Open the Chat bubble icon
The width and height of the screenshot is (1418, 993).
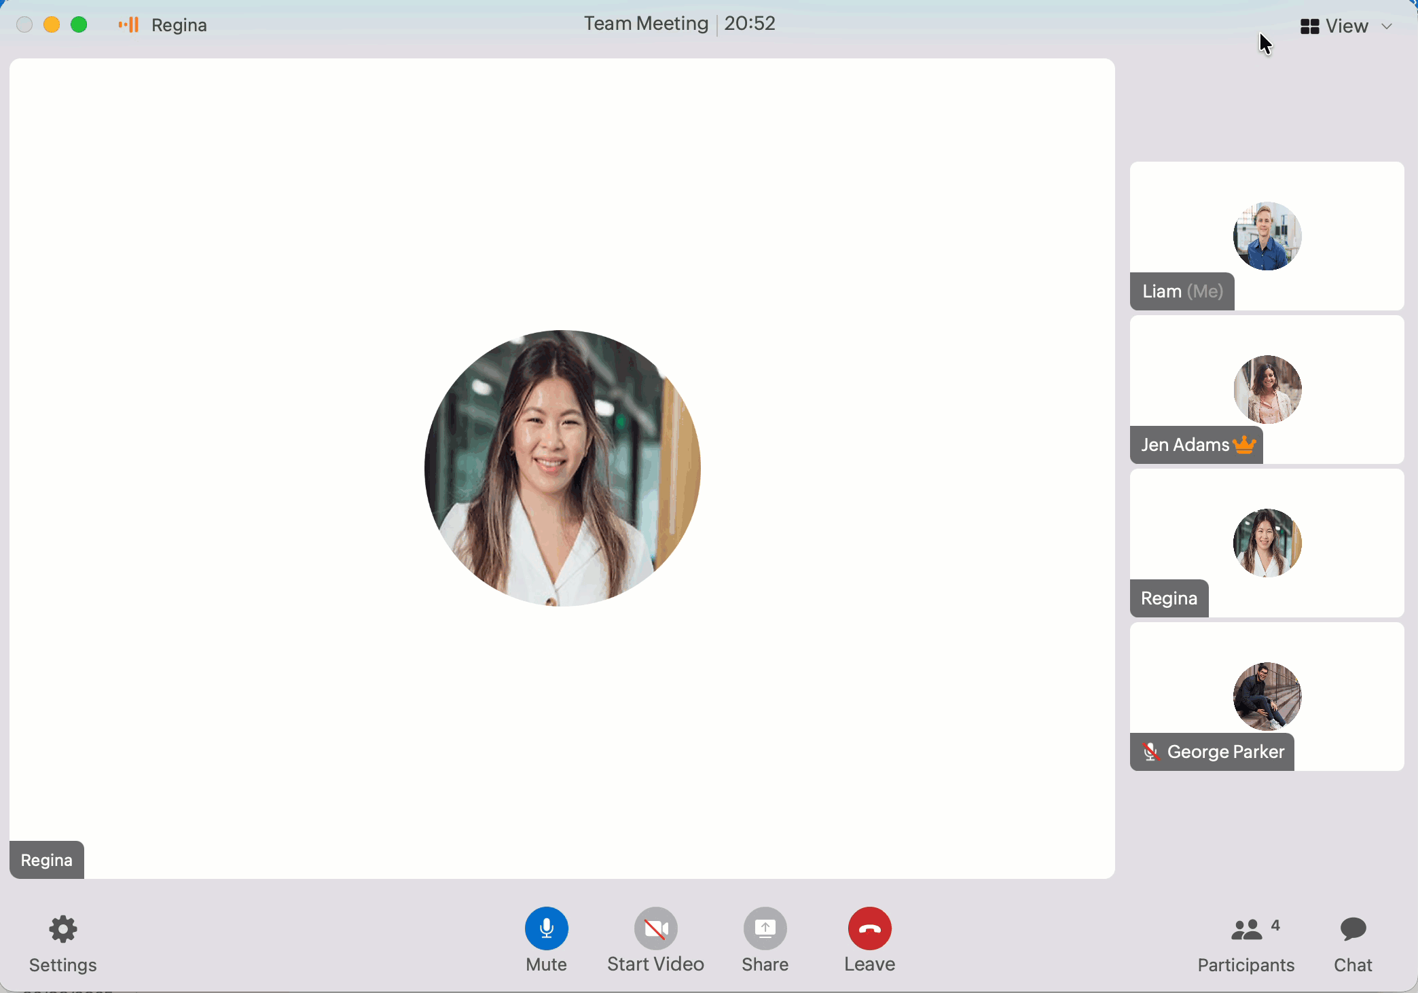click(1353, 929)
